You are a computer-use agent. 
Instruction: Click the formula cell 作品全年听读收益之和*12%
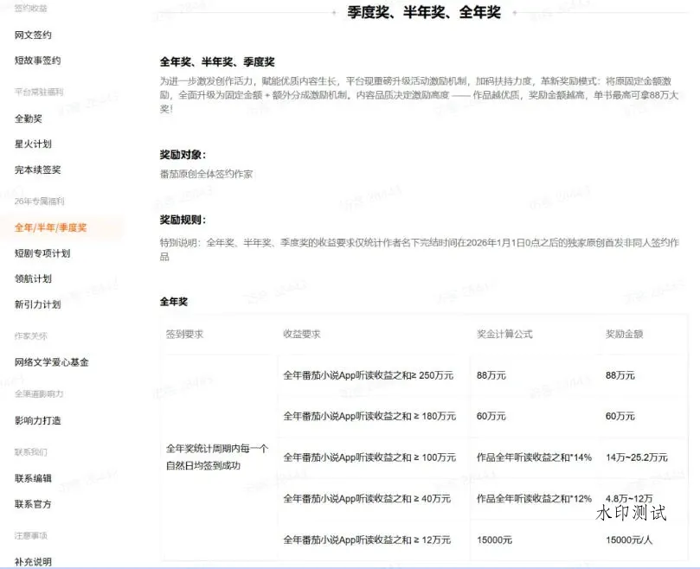[x=534, y=498]
